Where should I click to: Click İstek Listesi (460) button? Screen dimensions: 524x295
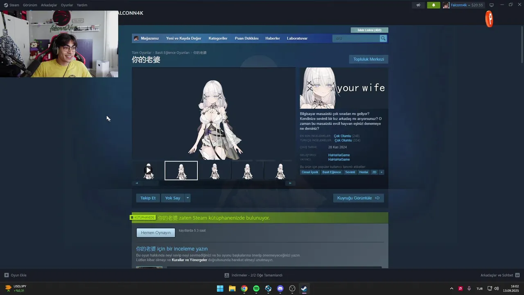369,30
